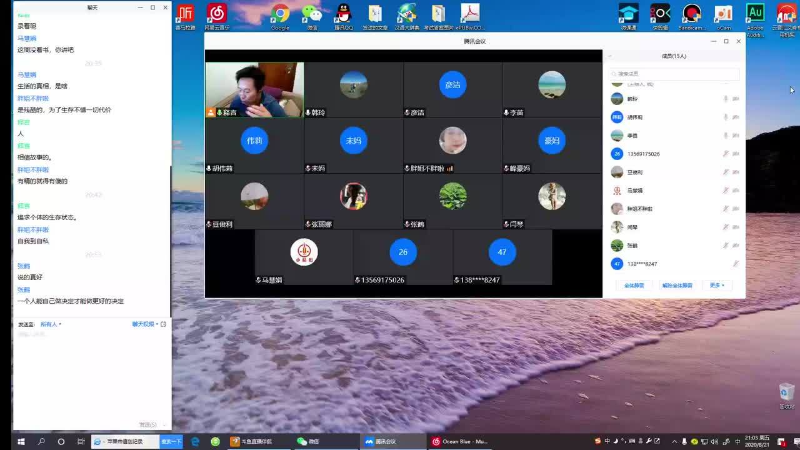
Task: Expand the 聊天权限 chat permission dropdown
Action: [145, 324]
